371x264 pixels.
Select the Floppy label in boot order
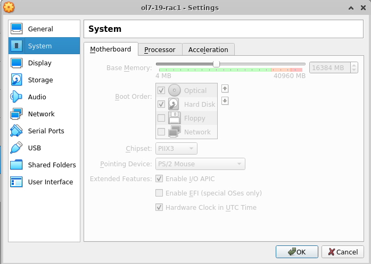pyautogui.click(x=194, y=118)
